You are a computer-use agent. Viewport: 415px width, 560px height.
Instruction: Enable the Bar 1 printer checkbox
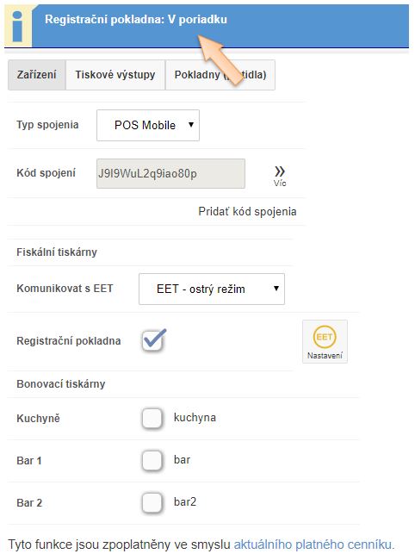pos(152,460)
